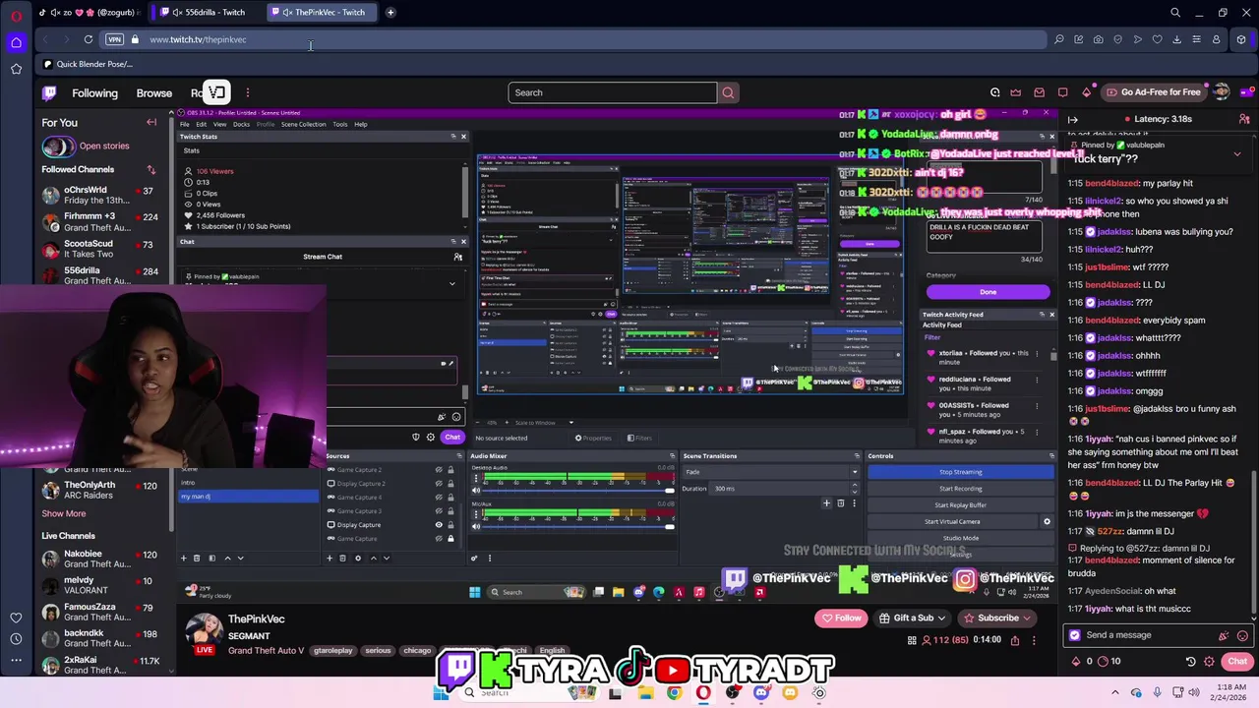Open the Following page
The height and width of the screenshot is (708, 1259).
click(x=94, y=92)
